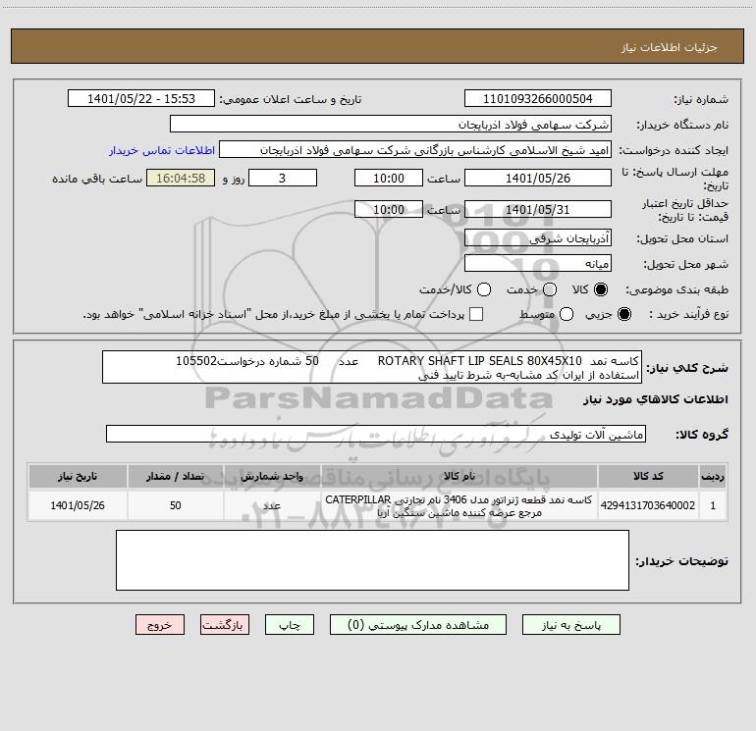Click the remaining time field 16:04:58
756x731 pixels.
coord(181,178)
